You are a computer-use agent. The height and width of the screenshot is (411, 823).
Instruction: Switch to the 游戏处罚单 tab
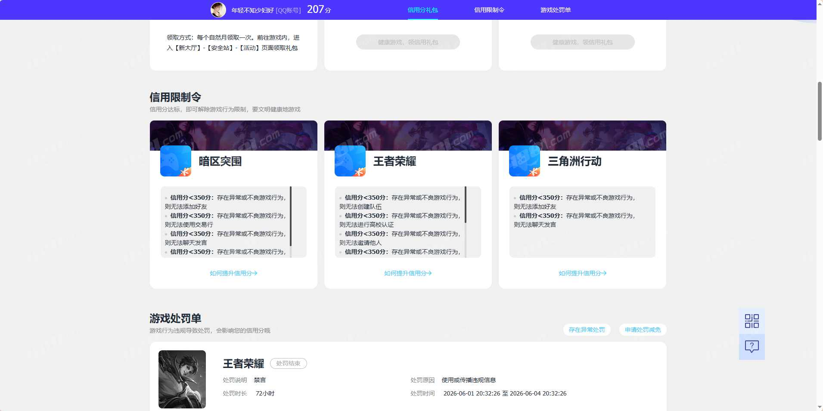(556, 10)
